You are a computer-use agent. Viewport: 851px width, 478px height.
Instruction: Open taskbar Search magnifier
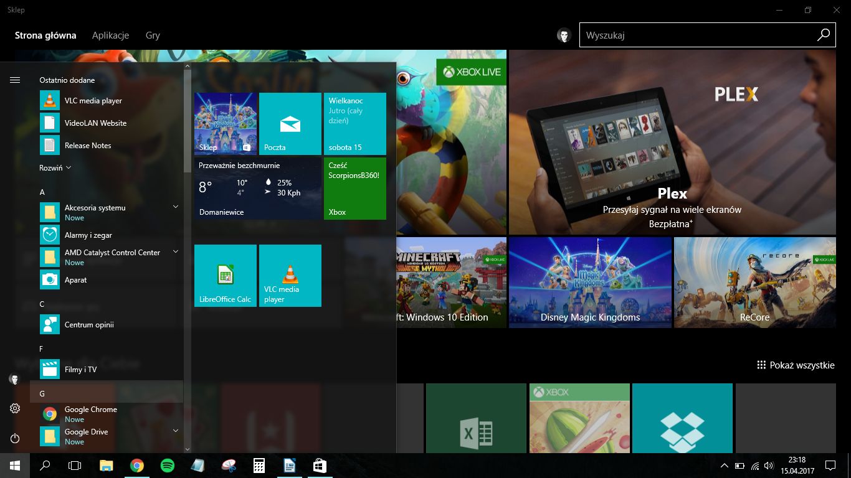45,466
